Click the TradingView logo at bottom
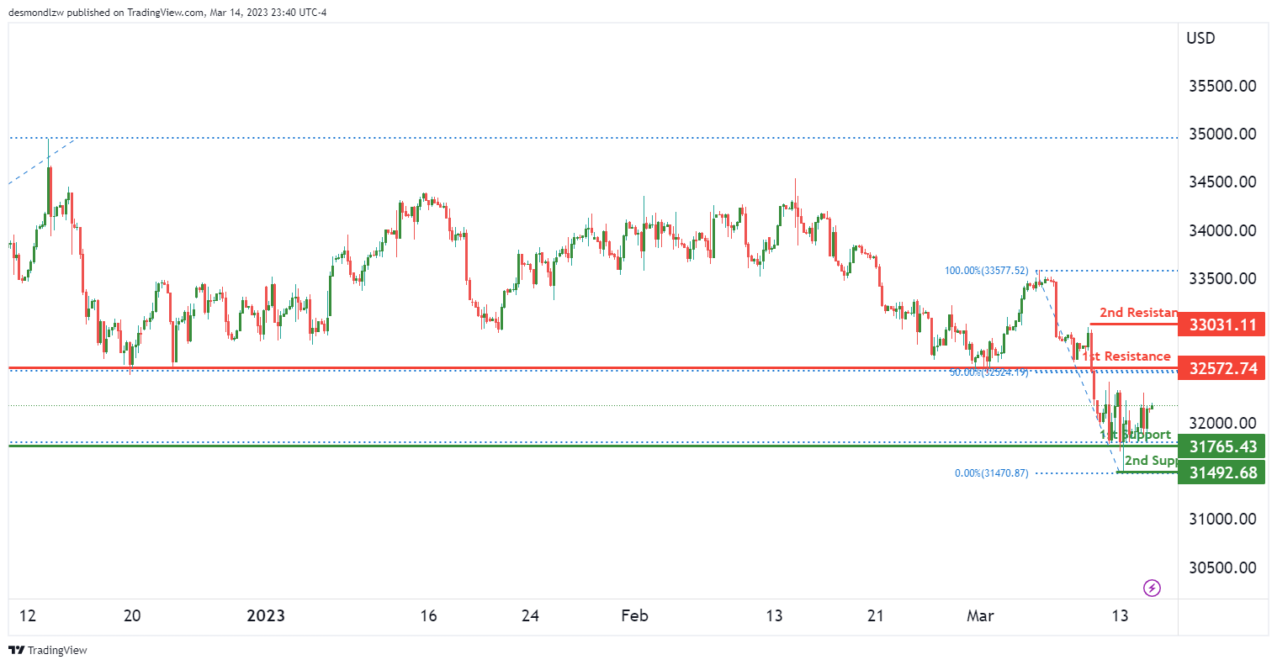Image resolution: width=1277 pixels, height=665 pixels. pyautogui.click(x=48, y=650)
